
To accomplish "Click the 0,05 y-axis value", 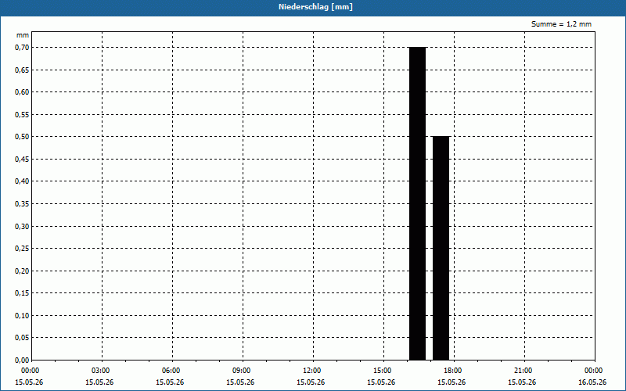I will [x=22, y=338].
